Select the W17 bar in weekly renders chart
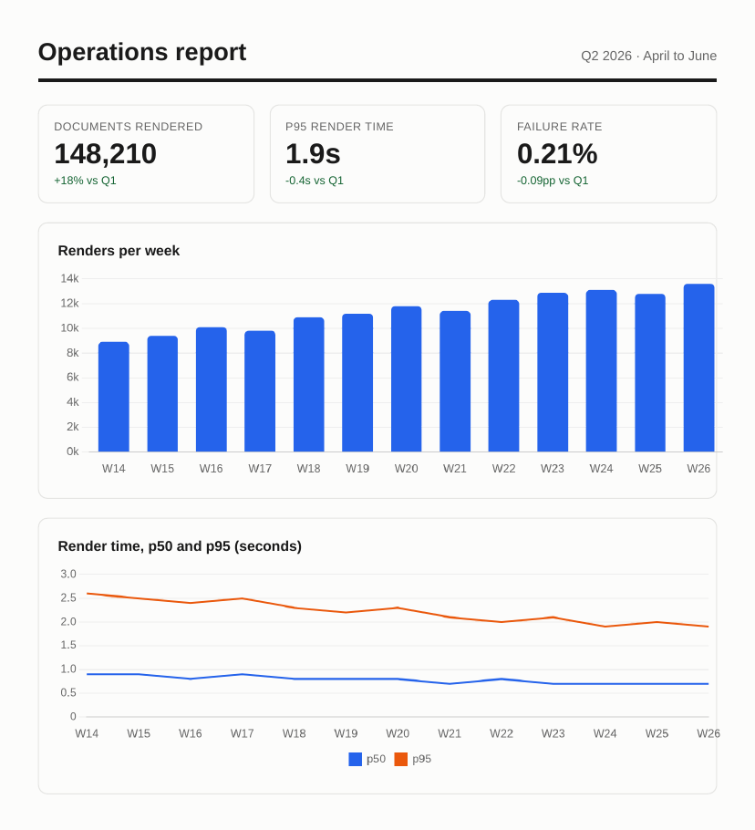The width and height of the screenshot is (755, 830). (260, 391)
